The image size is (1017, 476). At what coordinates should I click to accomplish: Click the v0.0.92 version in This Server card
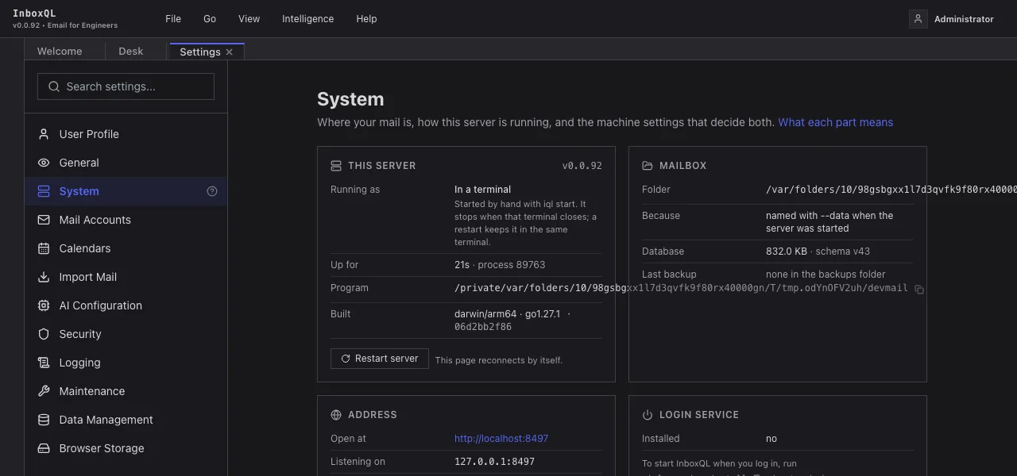582,166
